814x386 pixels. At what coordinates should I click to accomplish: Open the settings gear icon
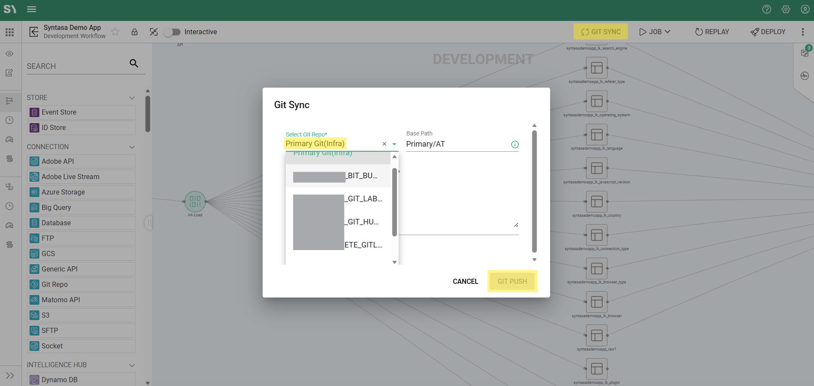[786, 9]
